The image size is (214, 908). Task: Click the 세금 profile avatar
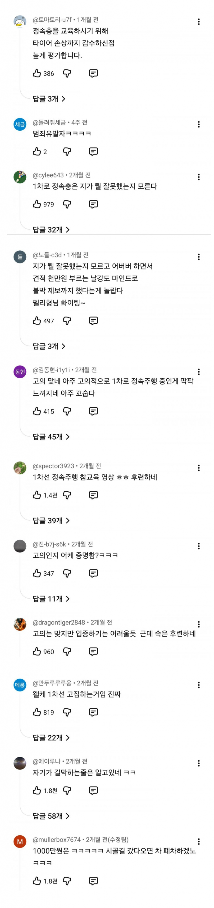tap(20, 124)
